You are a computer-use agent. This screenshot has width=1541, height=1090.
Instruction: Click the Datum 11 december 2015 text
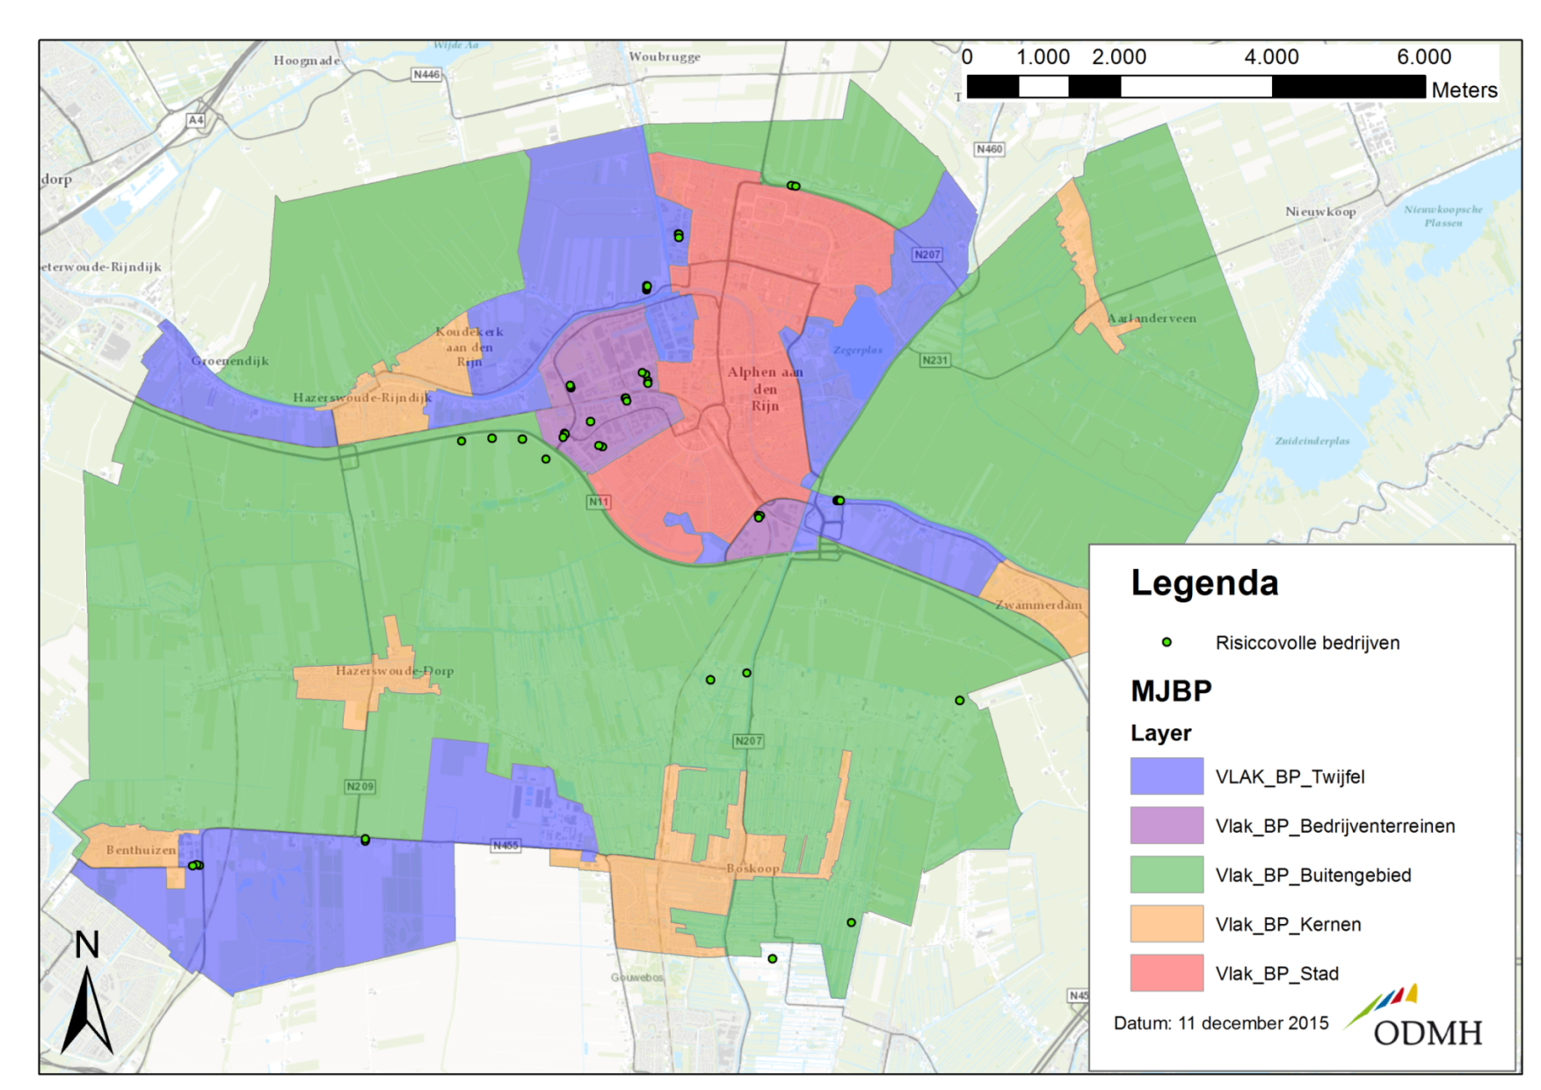pyautogui.click(x=1221, y=1023)
